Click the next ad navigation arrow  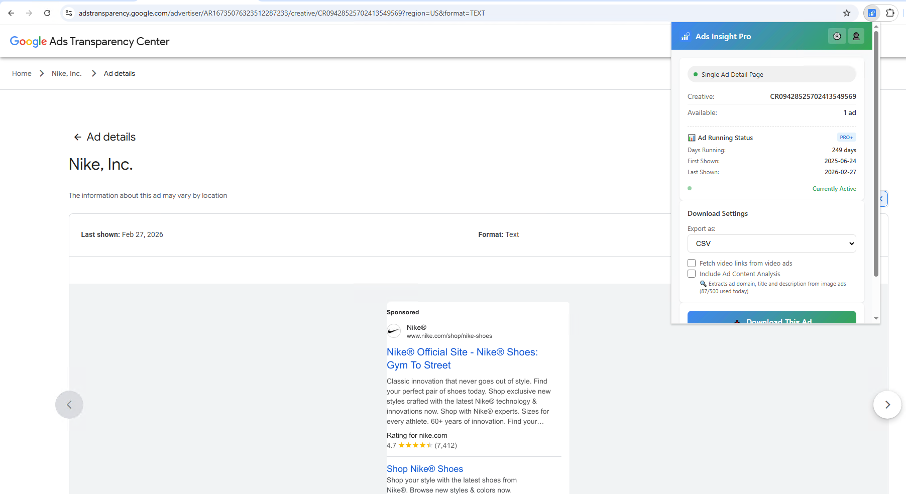click(x=887, y=405)
